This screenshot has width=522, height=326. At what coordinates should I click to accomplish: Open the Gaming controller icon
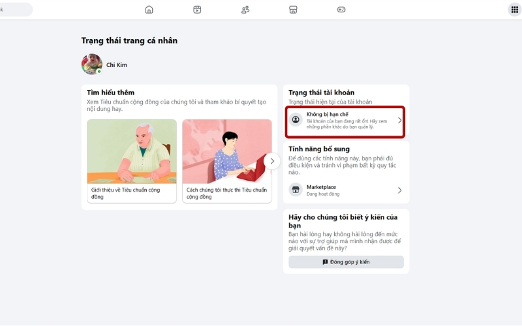pos(341,10)
